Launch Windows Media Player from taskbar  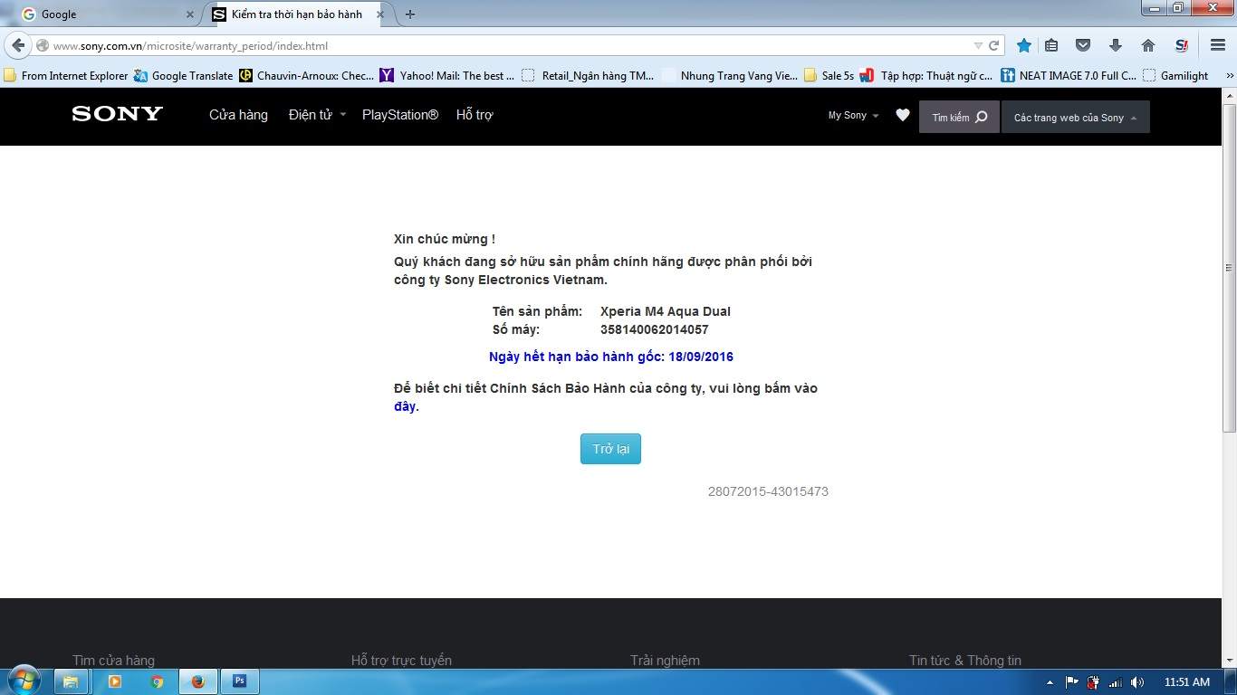114,681
